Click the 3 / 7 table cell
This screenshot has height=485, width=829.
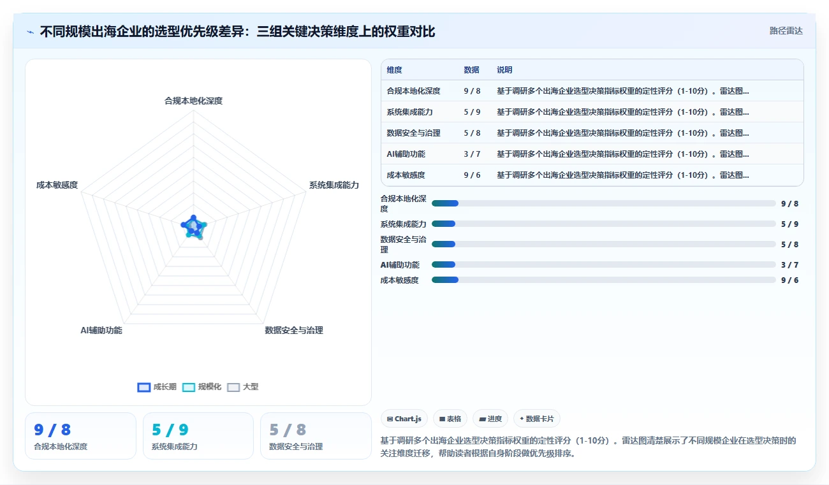[x=472, y=154]
